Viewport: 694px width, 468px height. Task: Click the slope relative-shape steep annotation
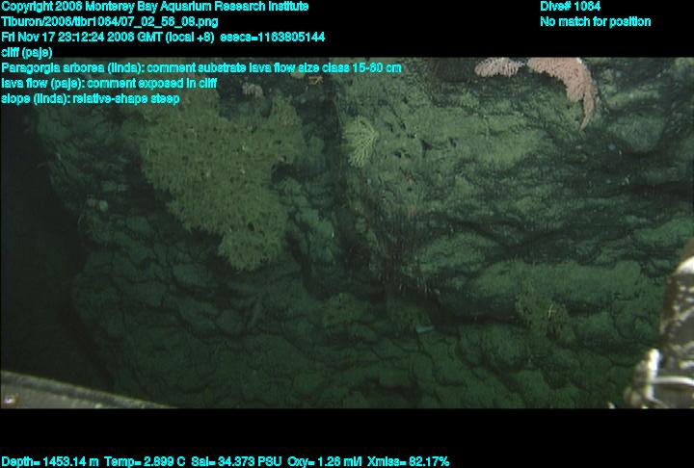pos(90,98)
